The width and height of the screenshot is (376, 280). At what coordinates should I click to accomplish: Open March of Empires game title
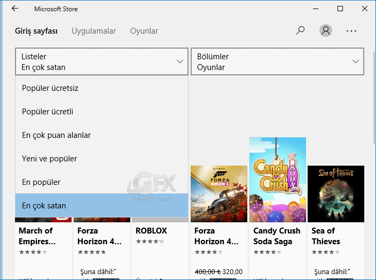(37, 236)
